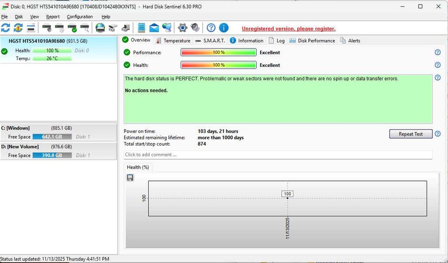Switch to the Temperature tab
Screen dimensions: 448x263
tap(173, 41)
